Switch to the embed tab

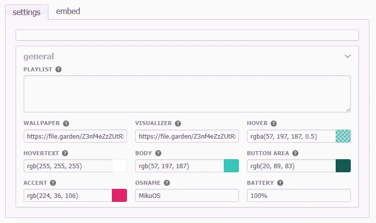tap(68, 11)
